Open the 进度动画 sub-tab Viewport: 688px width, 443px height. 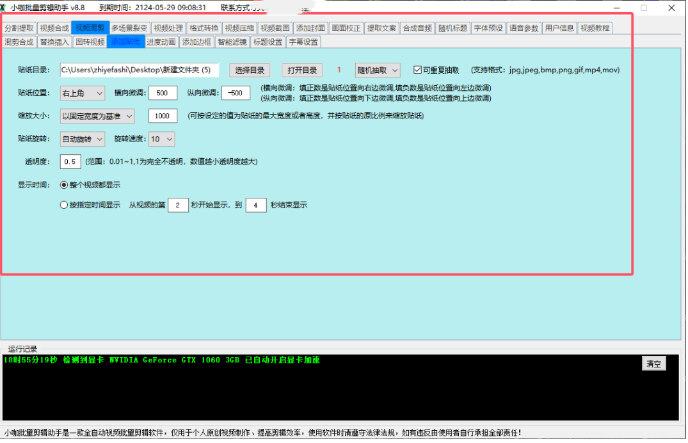(x=161, y=42)
